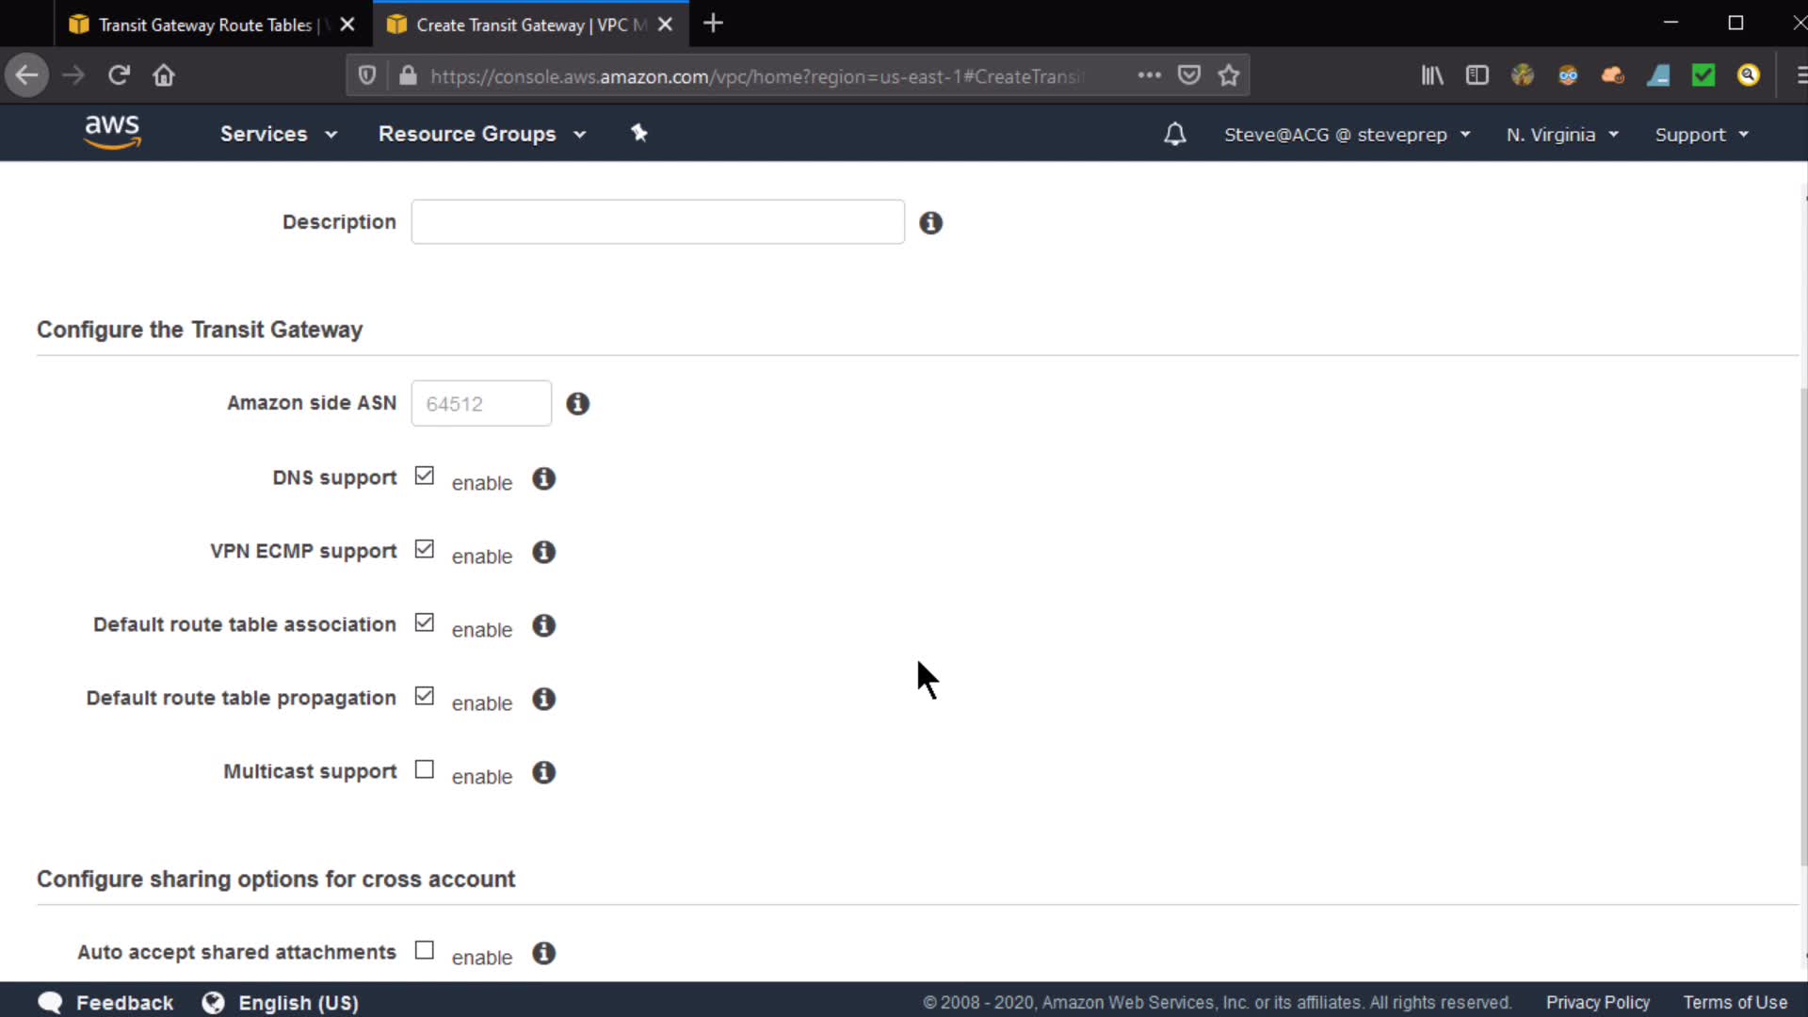Click the pin shortcuts icon in AWS navbar

click(x=639, y=133)
